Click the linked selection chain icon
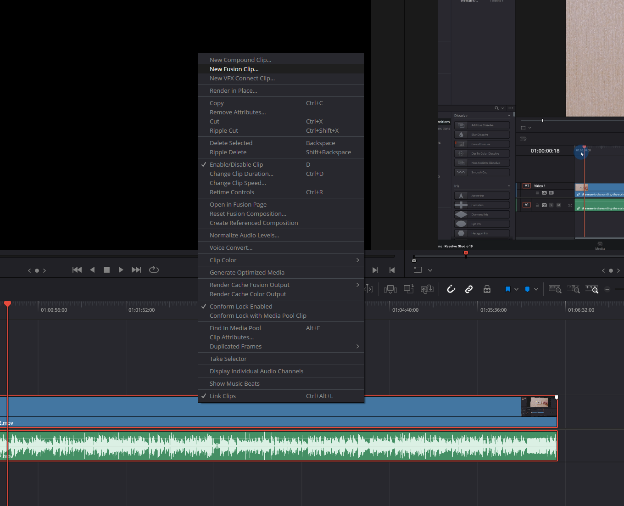The width and height of the screenshot is (624, 506). pos(468,289)
